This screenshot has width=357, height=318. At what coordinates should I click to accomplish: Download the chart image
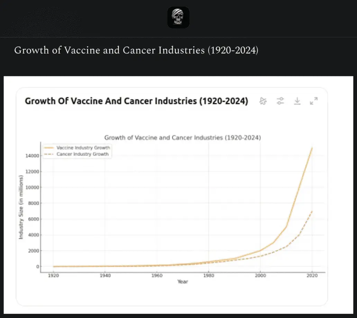[x=297, y=101]
